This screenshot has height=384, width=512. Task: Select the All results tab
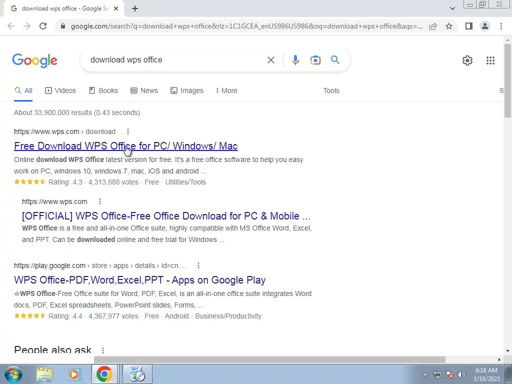(23, 90)
